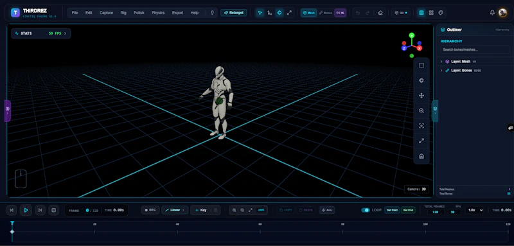Toggle the IK mode button
Viewport: 514px width, 246px height.
(x=341, y=13)
